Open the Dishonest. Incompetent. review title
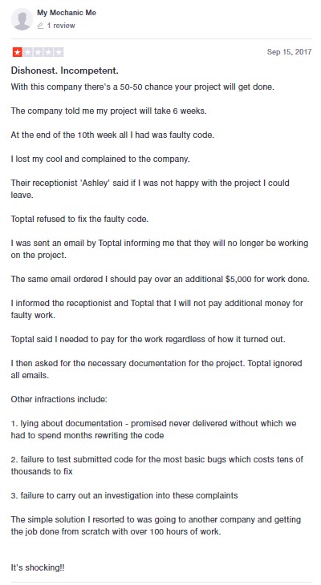The image size is (321, 585). click(x=65, y=71)
